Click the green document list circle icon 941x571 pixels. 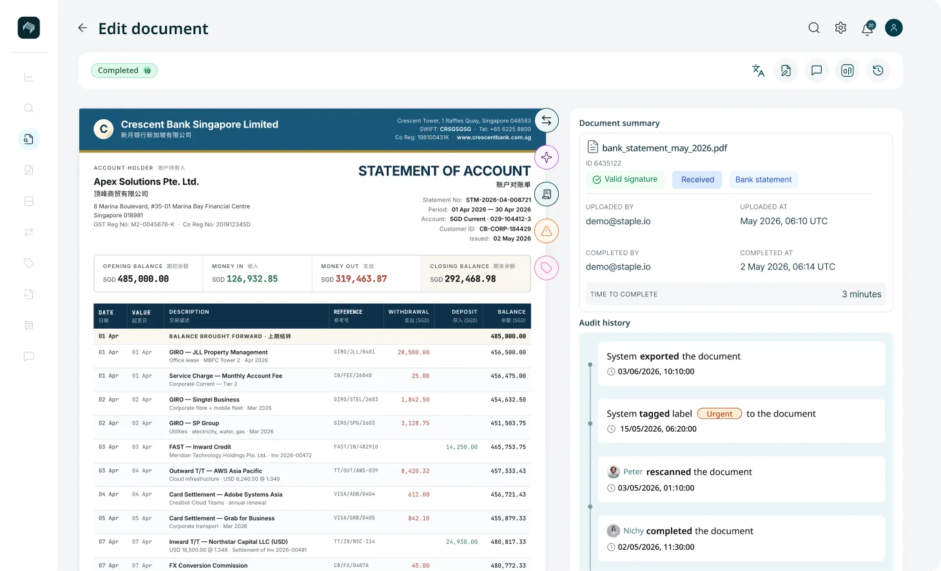coord(547,194)
